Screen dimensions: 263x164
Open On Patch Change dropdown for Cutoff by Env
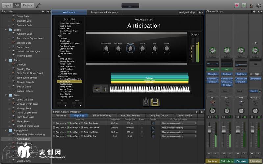179,136
